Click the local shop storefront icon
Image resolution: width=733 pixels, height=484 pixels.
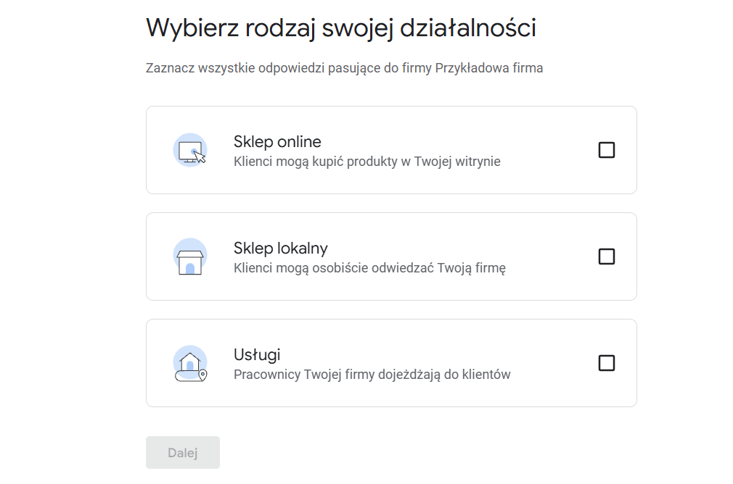[190, 256]
